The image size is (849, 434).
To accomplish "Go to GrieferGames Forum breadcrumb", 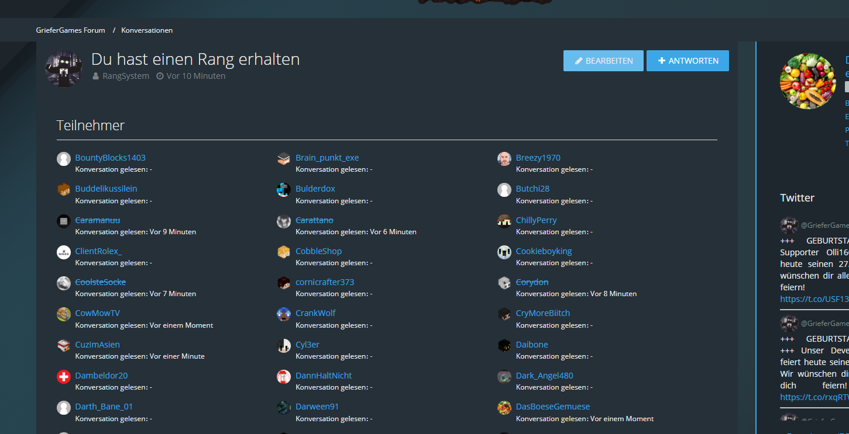I will click(70, 30).
